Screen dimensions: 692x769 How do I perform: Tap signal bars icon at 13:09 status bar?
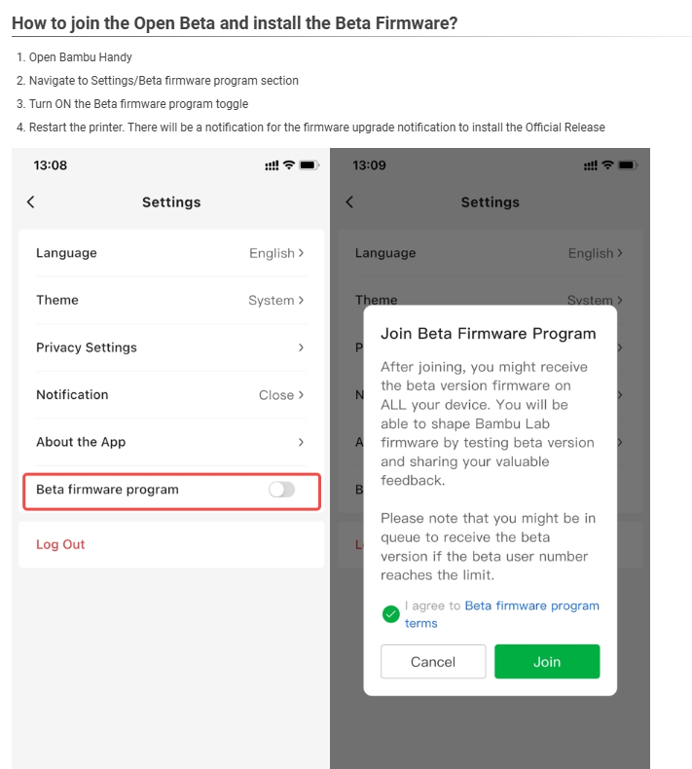591,165
